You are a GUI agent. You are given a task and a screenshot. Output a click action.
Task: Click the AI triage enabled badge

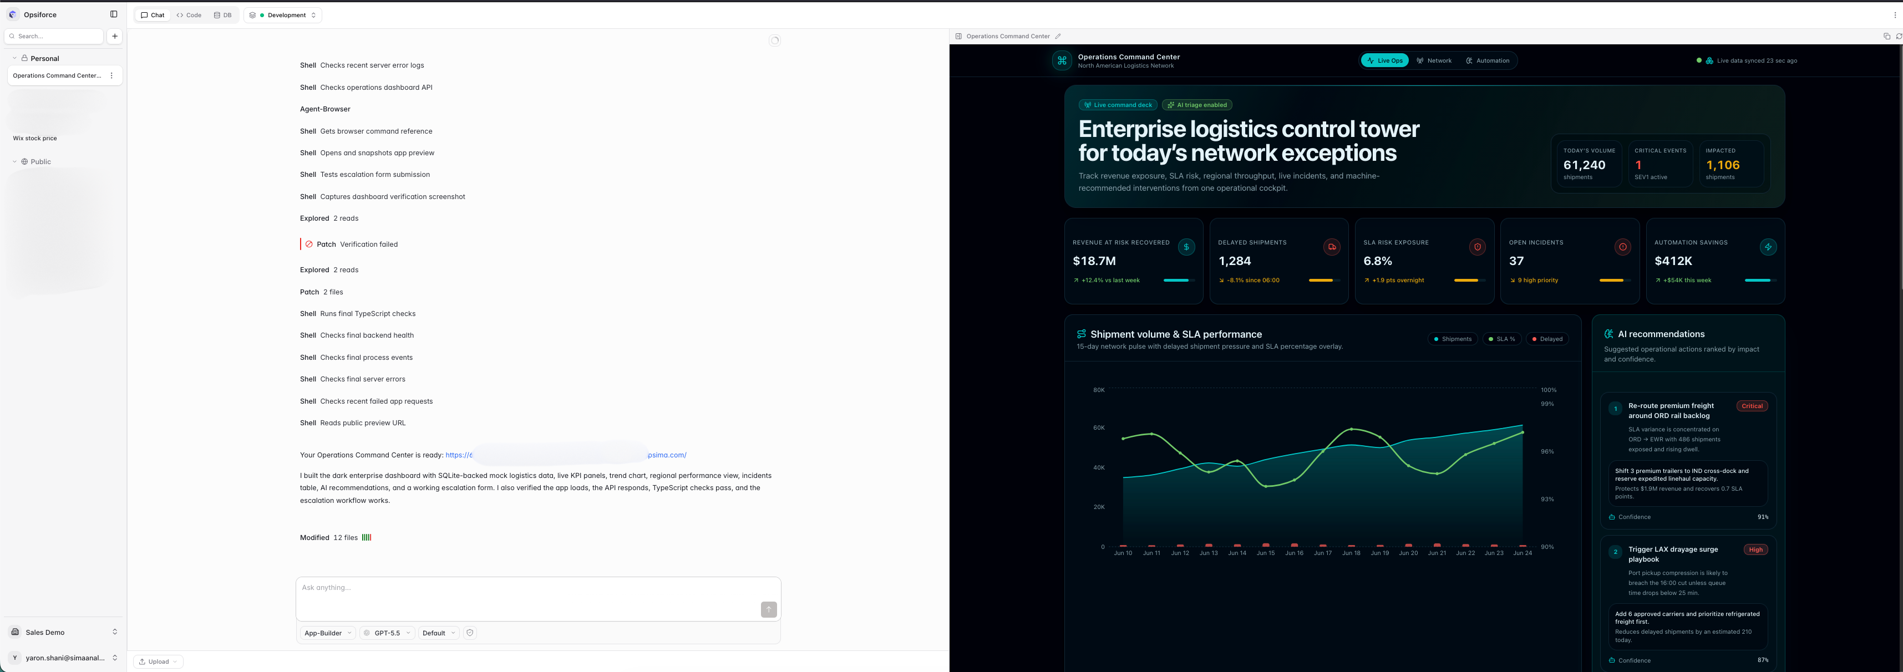1197,105
